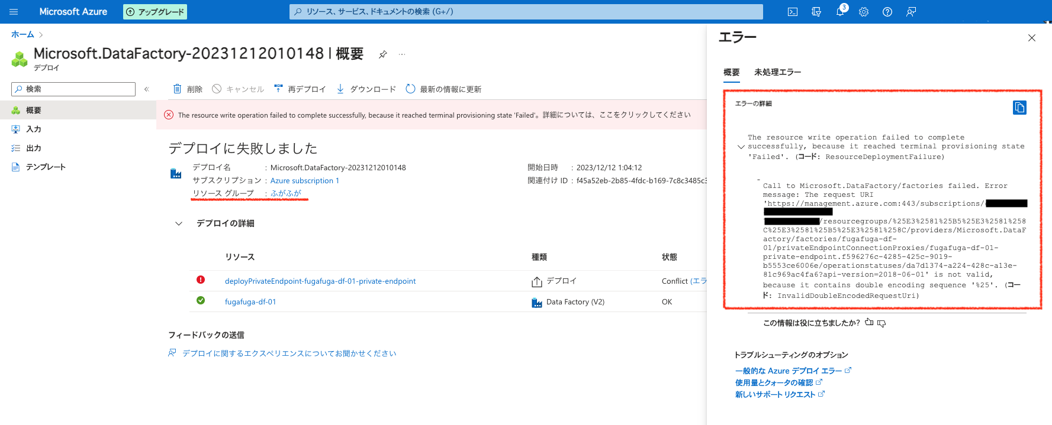The width and height of the screenshot is (1052, 425).
Task: Click the 状態 column header
Action: 670,257
